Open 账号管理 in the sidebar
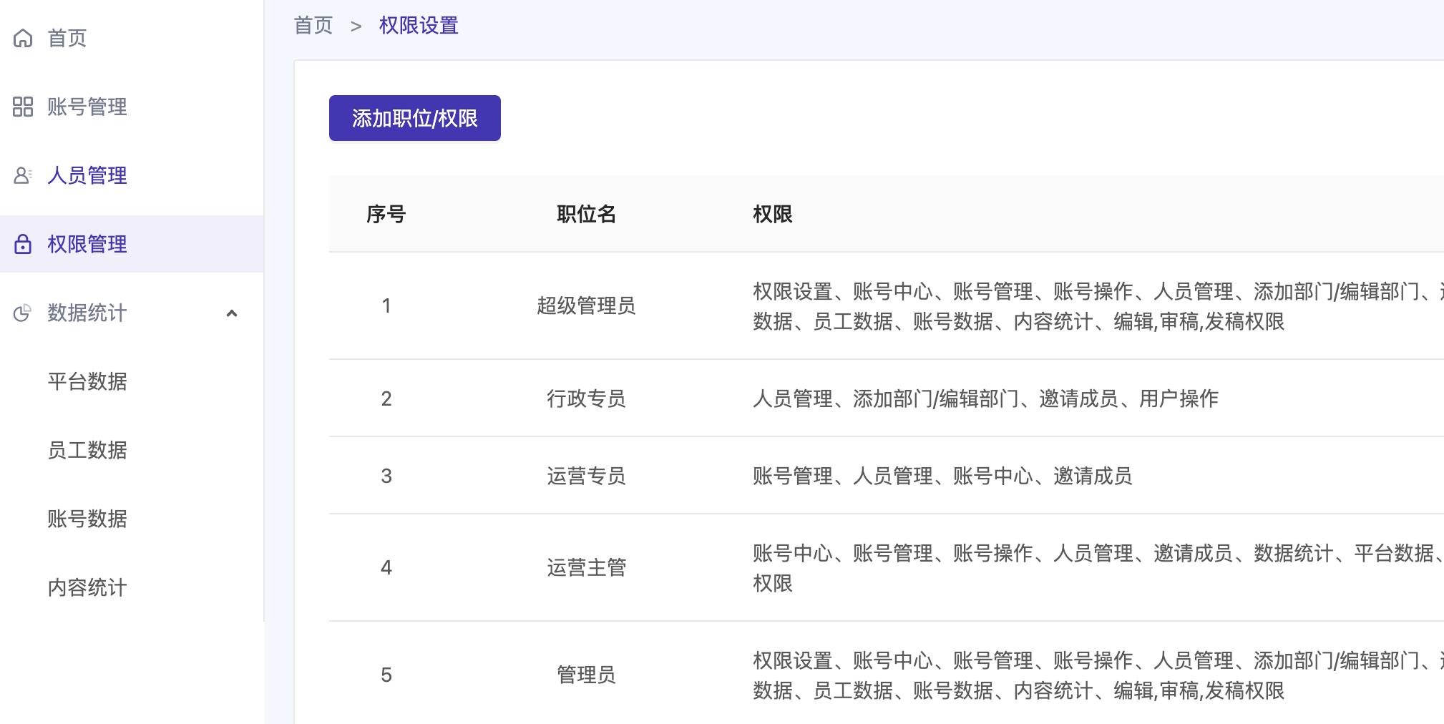This screenshot has height=724, width=1444. (x=87, y=107)
